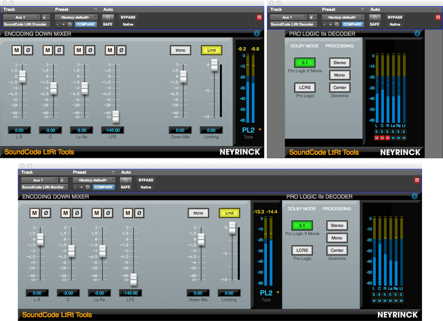The height and width of the screenshot is (321, 443).
Task: Unmute the red L channel in Decoder window
Action: click(377, 138)
